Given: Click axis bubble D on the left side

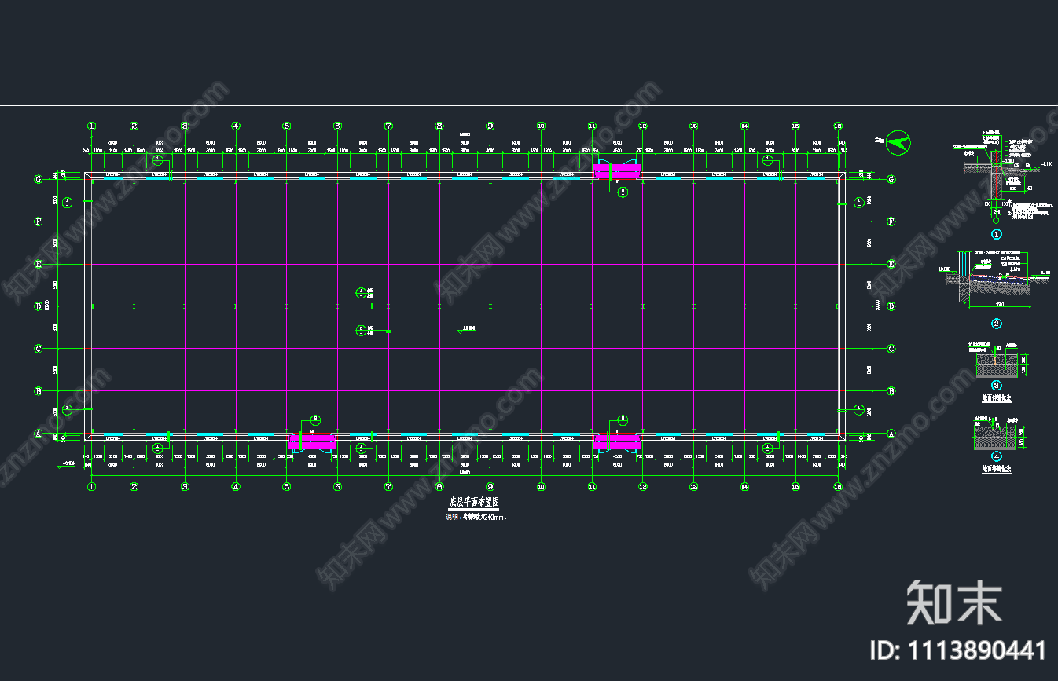Looking at the screenshot, I should tap(38, 306).
